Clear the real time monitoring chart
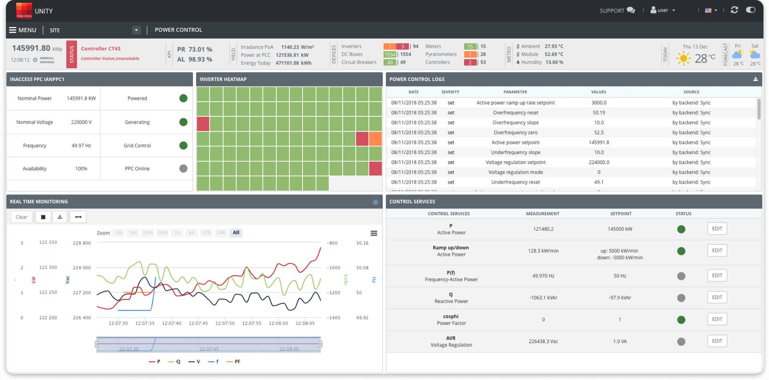Screen dimensions: 769x380 click(22, 217)
